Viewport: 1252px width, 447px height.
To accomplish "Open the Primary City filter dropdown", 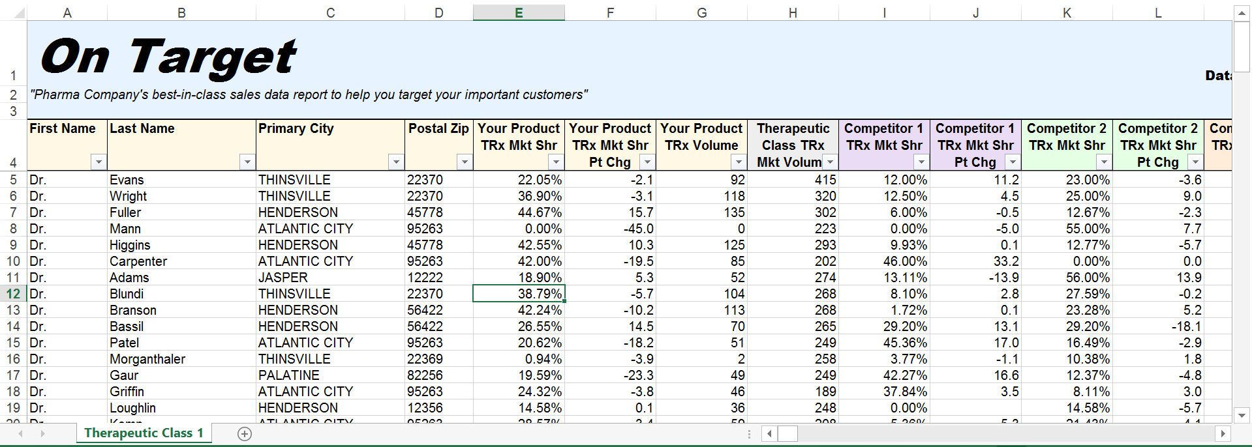I will coord(395,162).
